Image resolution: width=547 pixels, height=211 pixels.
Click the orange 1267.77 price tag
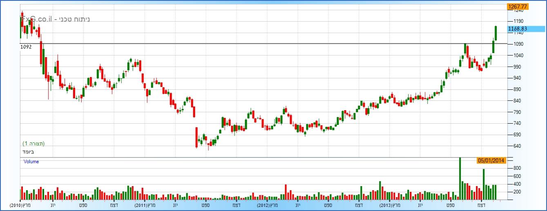click(518, 7)
